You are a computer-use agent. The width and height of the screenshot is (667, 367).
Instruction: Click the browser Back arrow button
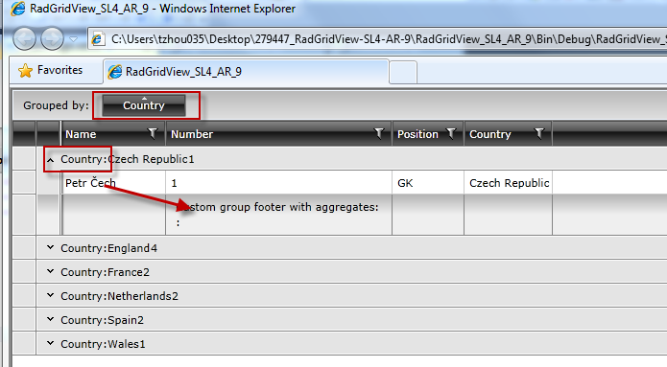pyautogui.click(x=24, y=38)
